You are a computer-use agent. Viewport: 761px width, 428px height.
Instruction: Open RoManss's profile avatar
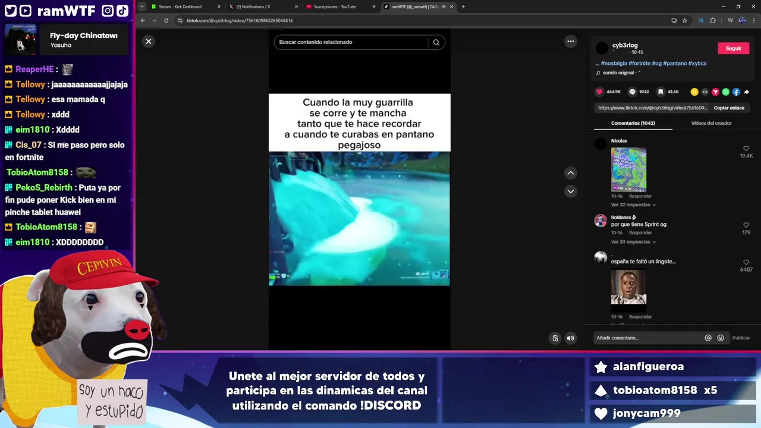[600, 221]
